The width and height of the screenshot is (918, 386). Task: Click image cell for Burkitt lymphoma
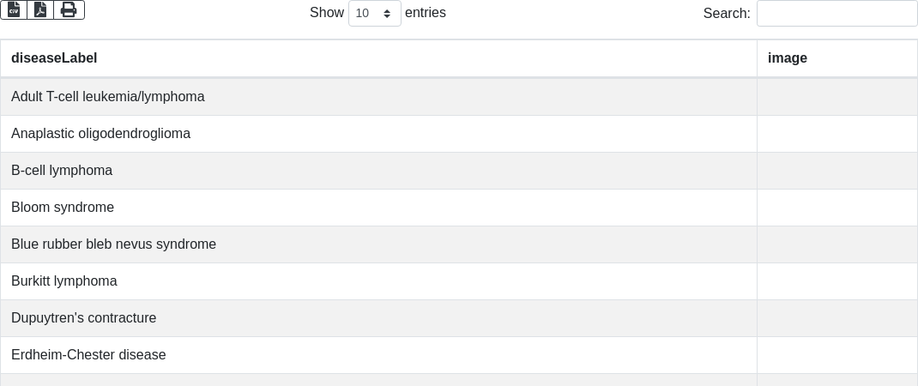[x=836, y=281]
